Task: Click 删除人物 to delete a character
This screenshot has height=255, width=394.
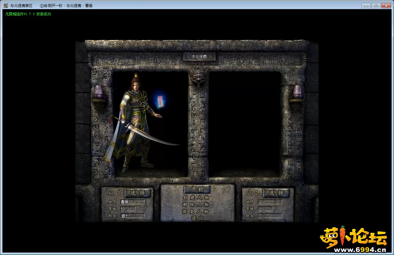Action: click(196, 204)
